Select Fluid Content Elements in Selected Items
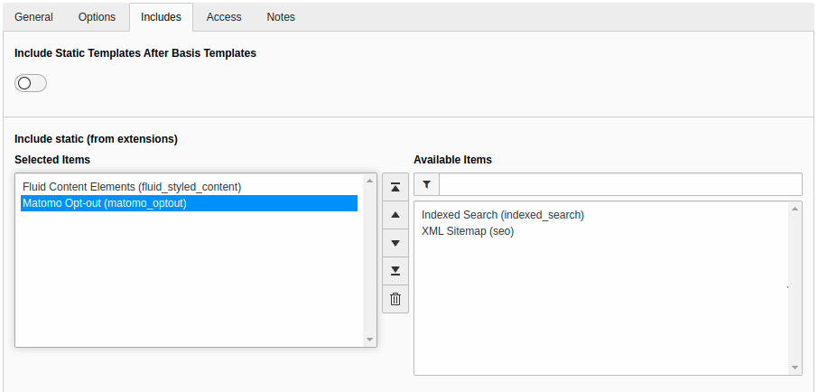This screenshot has width=818, height=392. point(189,187)
